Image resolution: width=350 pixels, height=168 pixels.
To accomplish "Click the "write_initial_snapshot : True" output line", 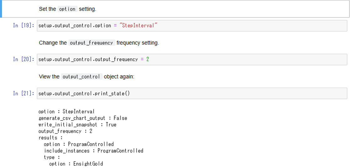I will click(77, 125).
